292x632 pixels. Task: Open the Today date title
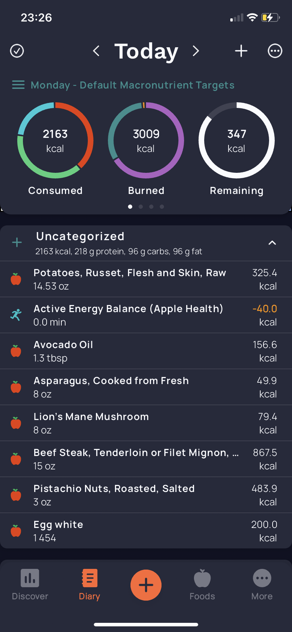146,51
